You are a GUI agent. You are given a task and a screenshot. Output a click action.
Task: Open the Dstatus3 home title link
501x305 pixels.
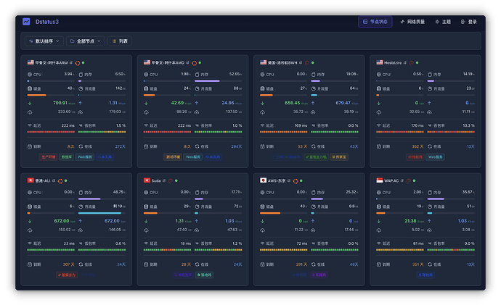pyautogui.click(x=47, y=22)
